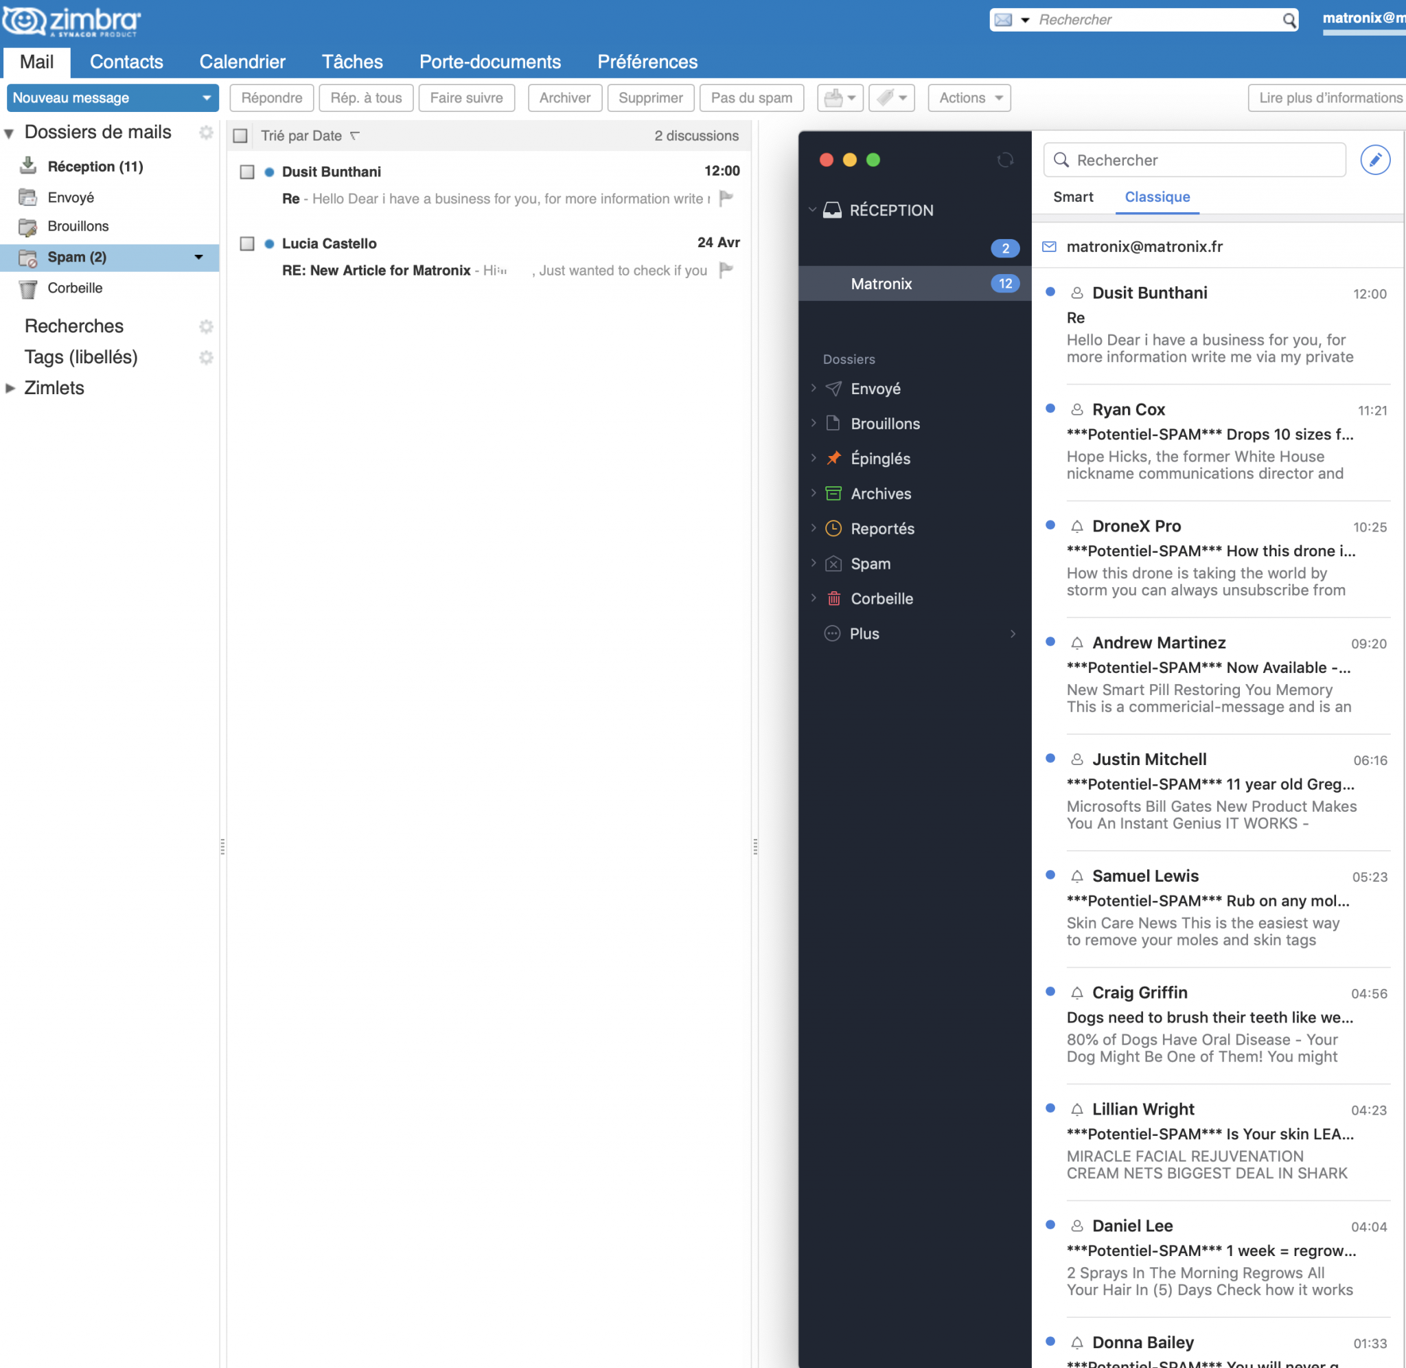Switch to the Calendrier tab

pos(242,62)
